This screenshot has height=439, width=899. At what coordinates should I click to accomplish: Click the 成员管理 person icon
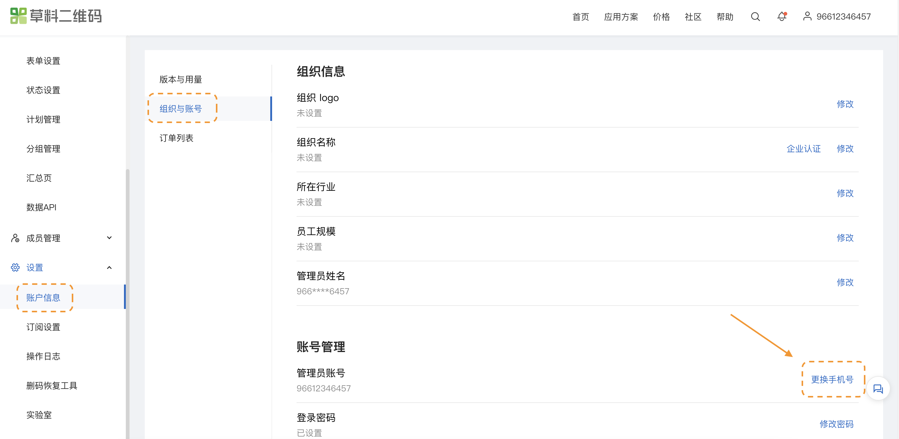click(15, 238)
